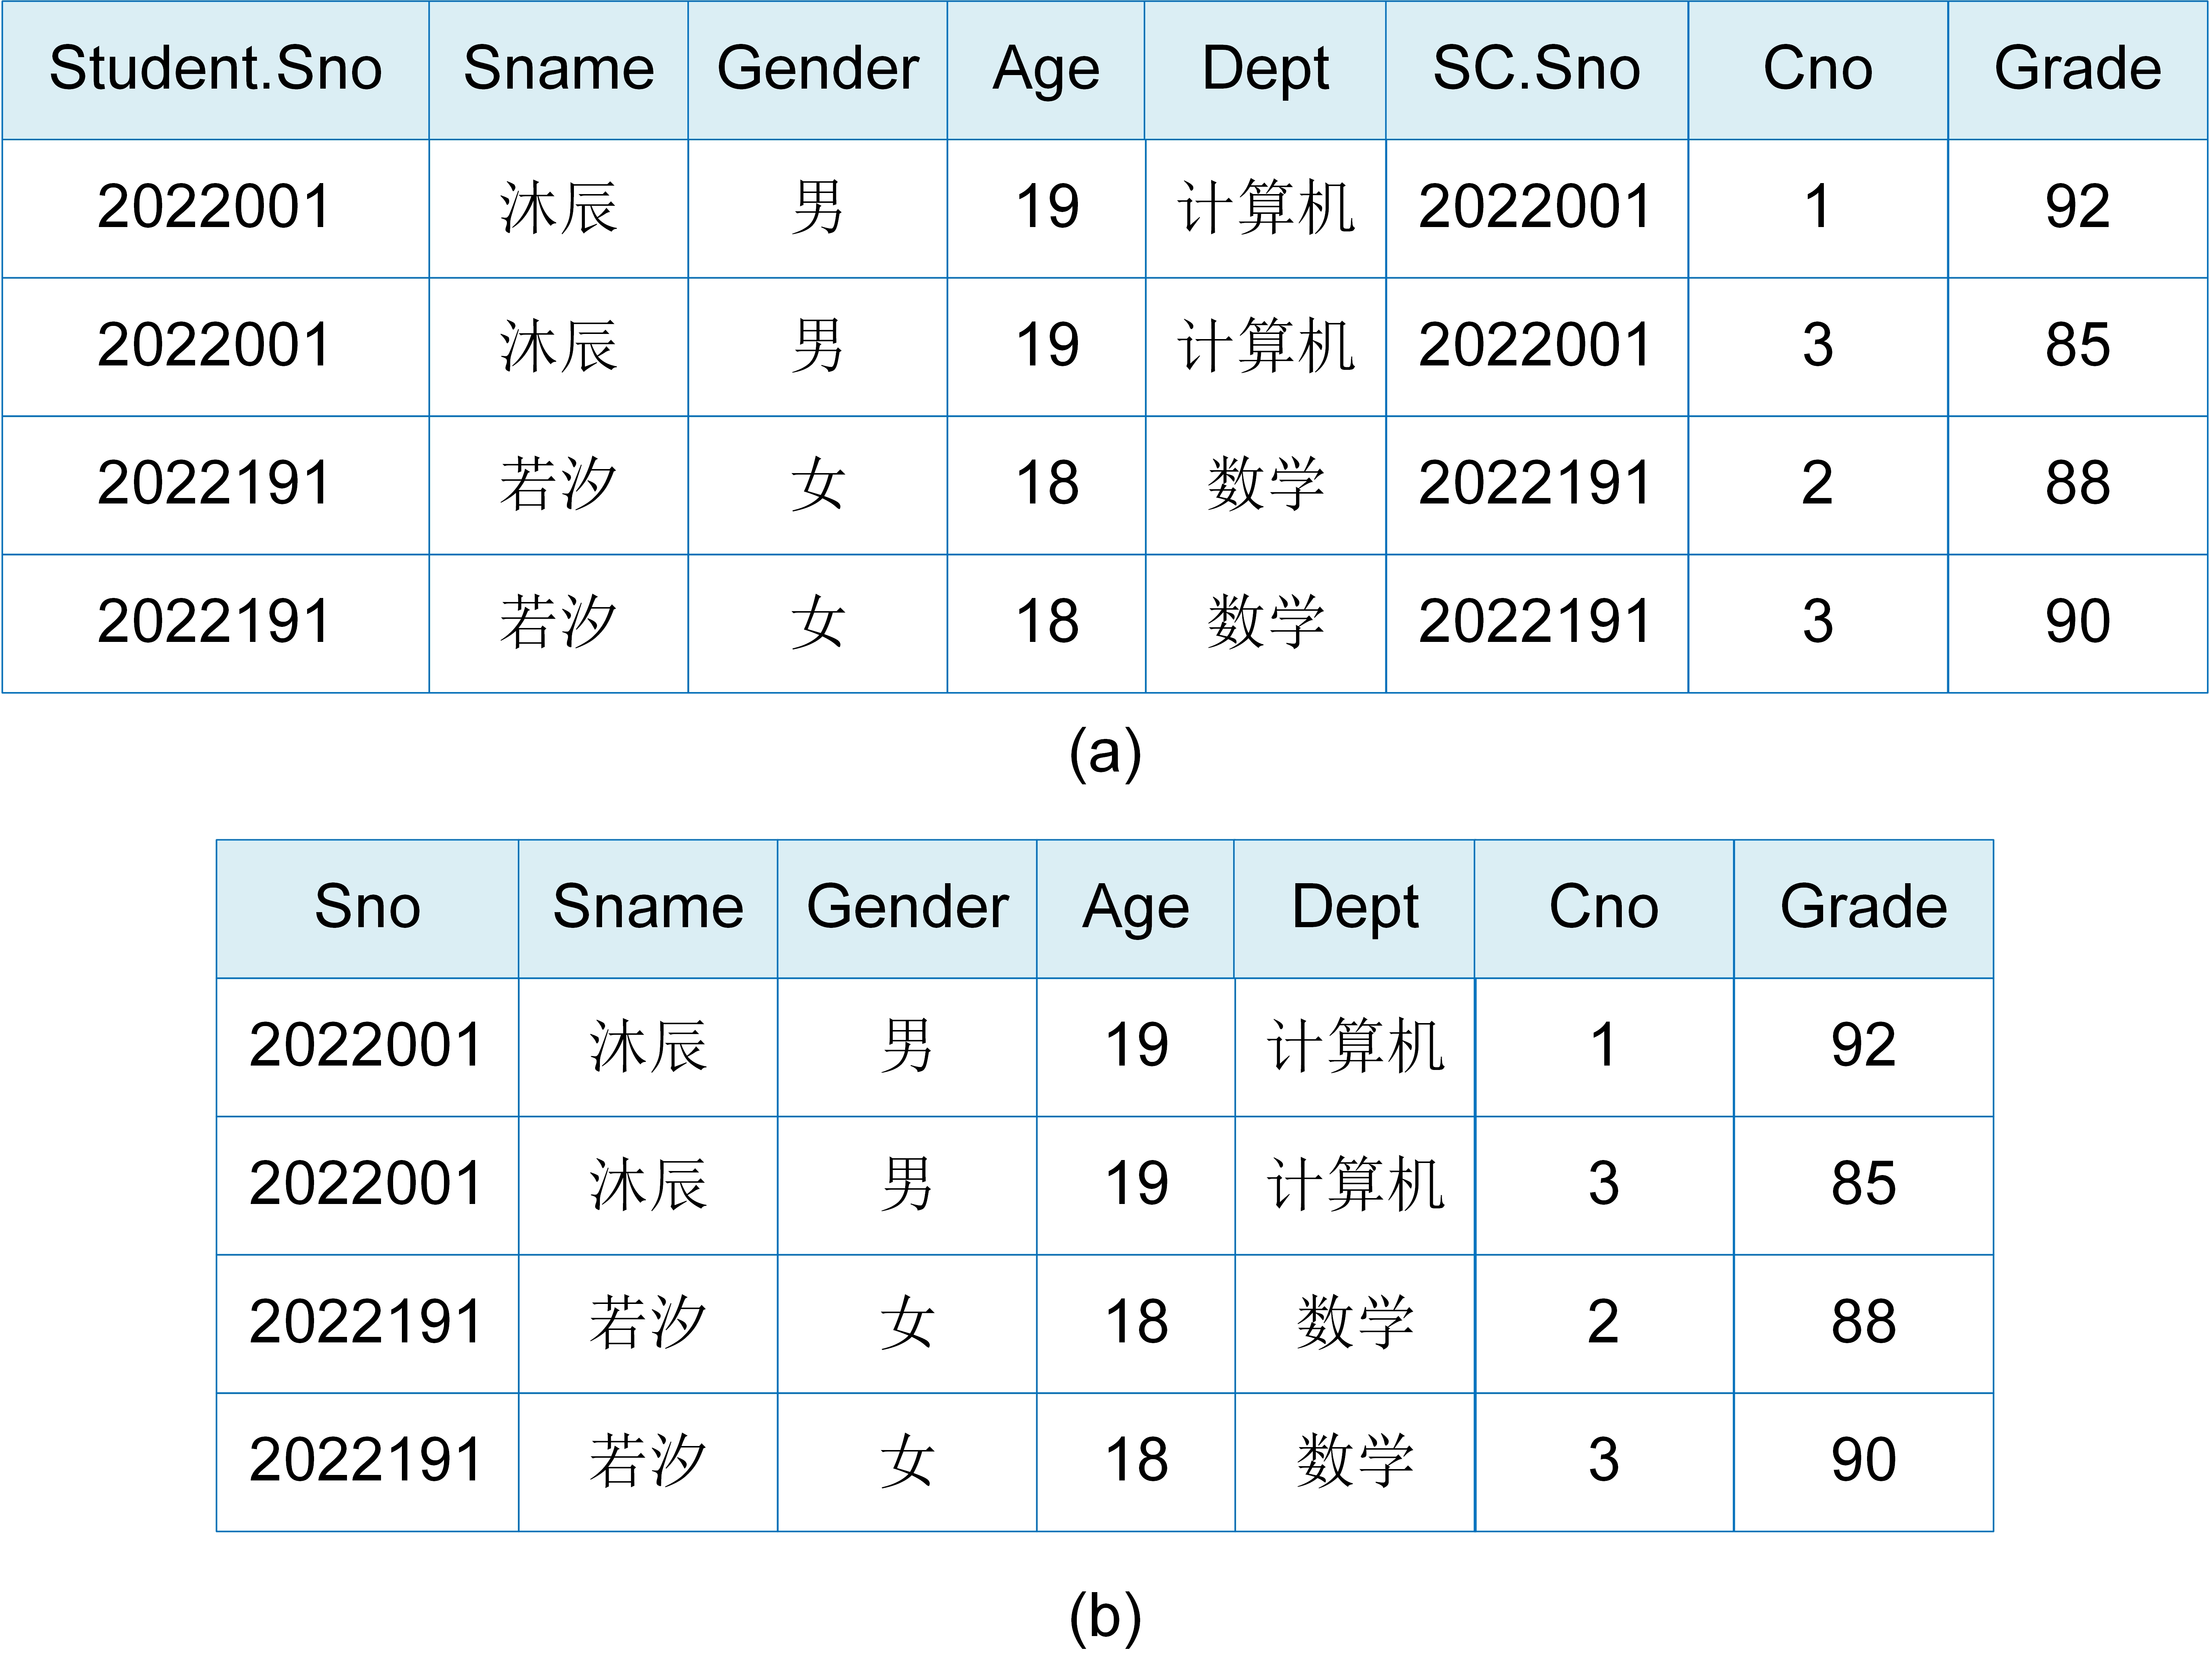Select the Sname header in table (b)
This screenshot has height=1680, width=2210.
(x=648, y=908)
